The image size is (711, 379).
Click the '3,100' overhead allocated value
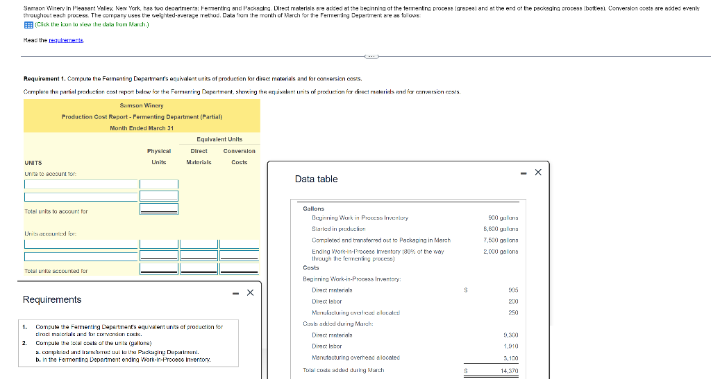pos(510,358)
